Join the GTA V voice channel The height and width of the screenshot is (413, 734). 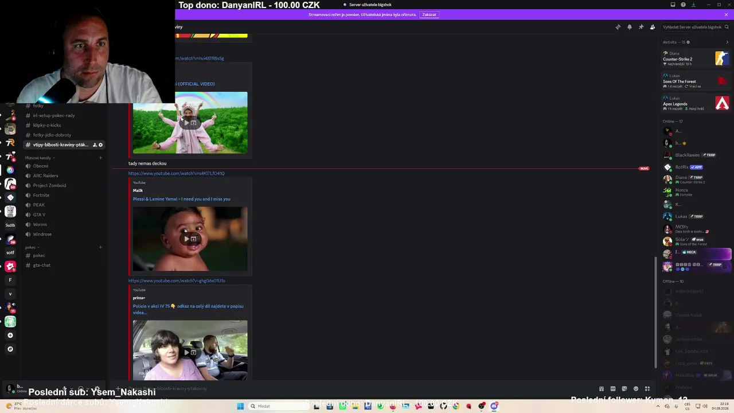pyautogui.click(x=64, y=215)
